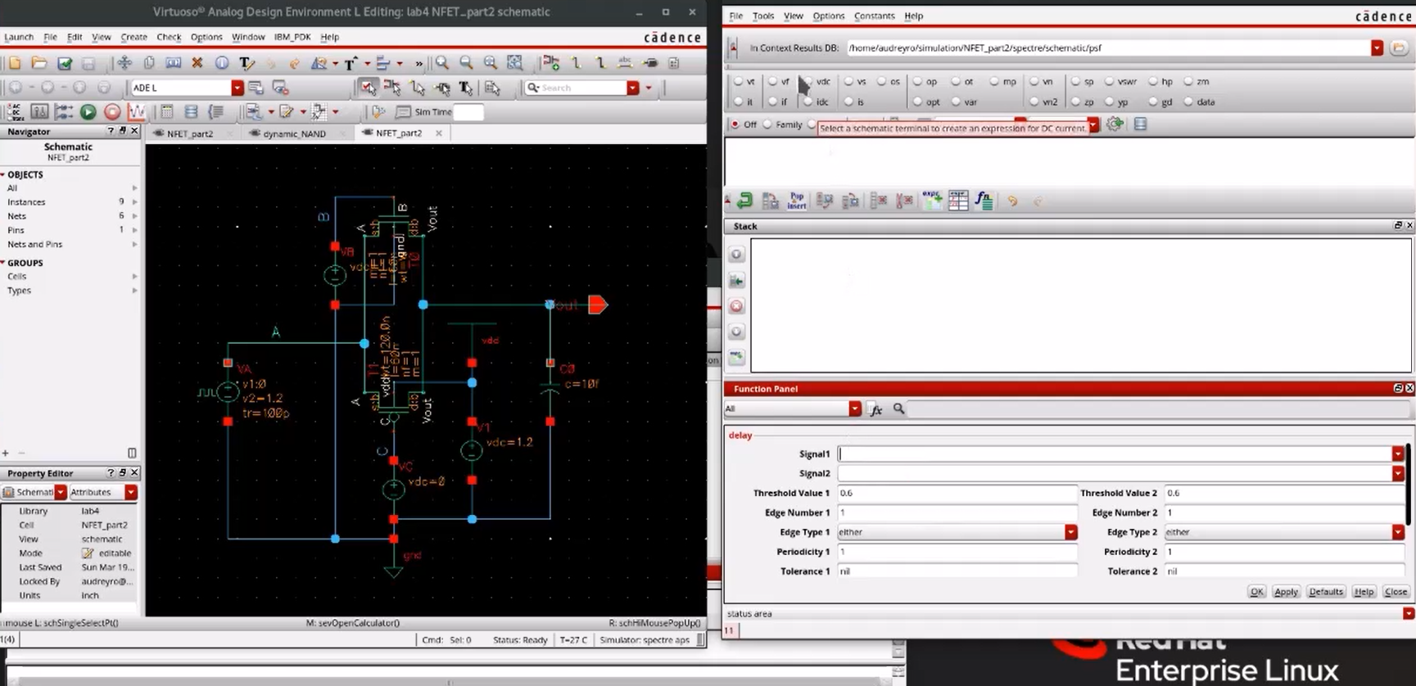The image size is (1416, 686).
Task: Click the New file icon in Virtuoso toolbar
Action: (x=15, y=63)
